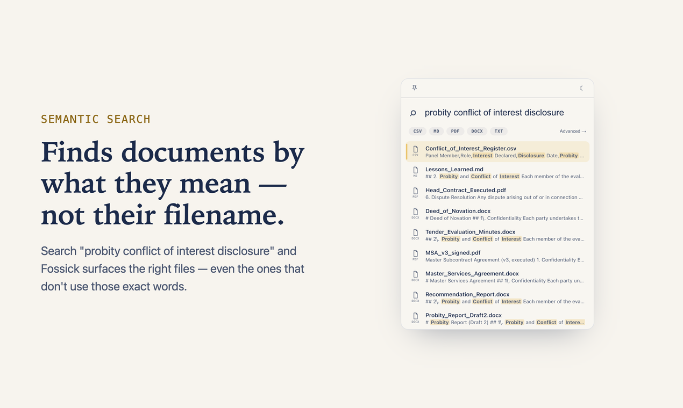Click the pin window icon
Viewport: 683px width, 408px height.
click(x=415, y=88)
